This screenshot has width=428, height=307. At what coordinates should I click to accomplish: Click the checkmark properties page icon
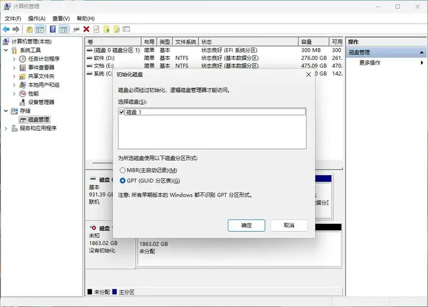(96, 29)
